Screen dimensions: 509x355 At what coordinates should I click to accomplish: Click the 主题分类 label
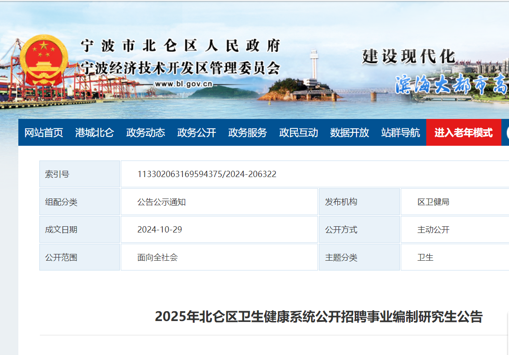341,258
